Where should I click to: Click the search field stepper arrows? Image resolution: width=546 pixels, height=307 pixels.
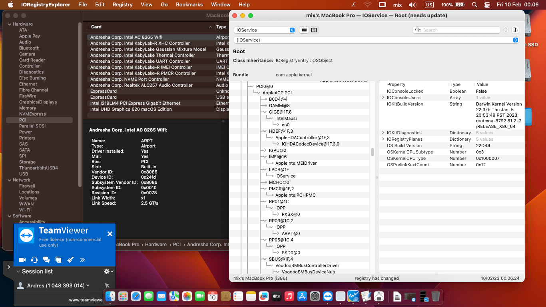click(x=506, y=30)
